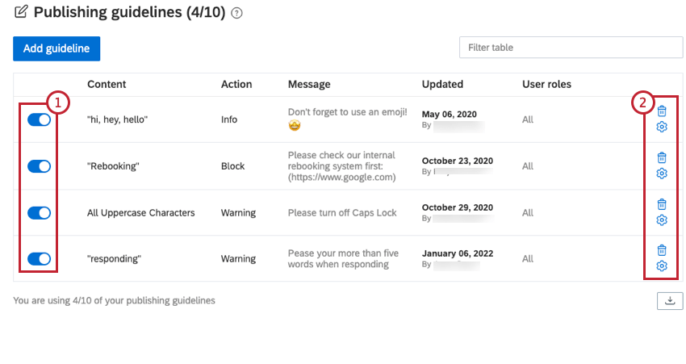Delete the "hi, hey, hello" guideline
This screenshot has width=686, height=364.
coord(662,111)
